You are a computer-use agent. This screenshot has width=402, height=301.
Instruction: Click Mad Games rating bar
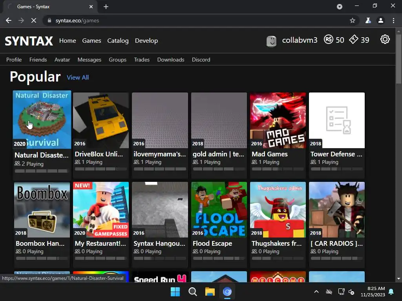tap(278, 169)
